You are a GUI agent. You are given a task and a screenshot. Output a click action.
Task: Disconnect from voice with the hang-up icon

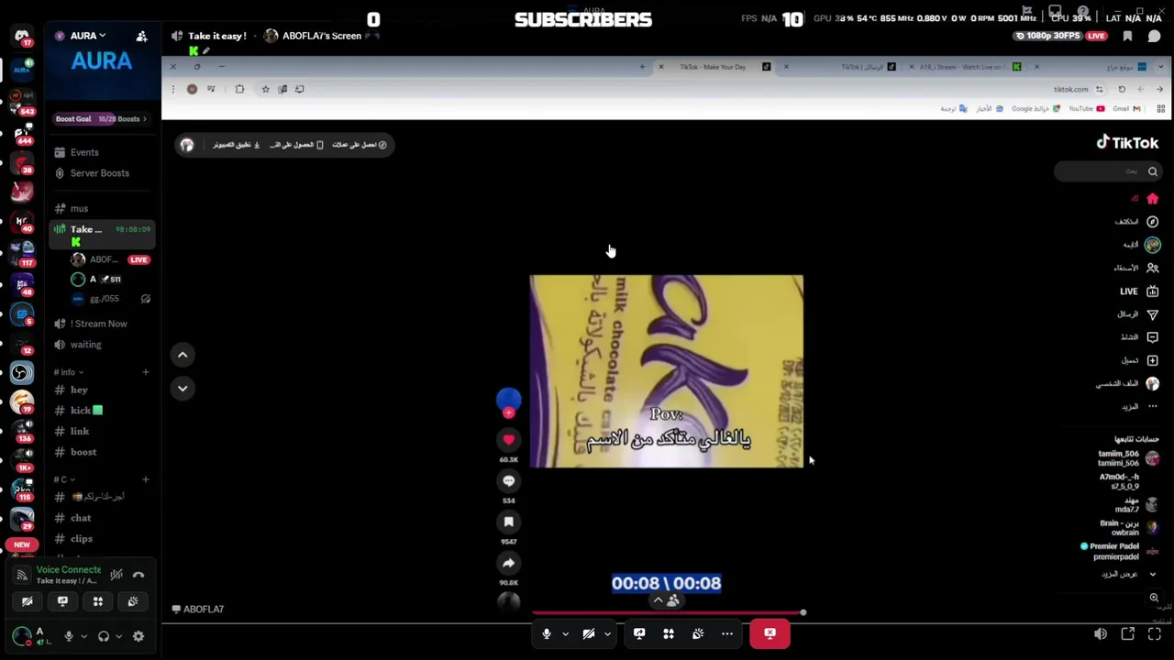tap(138, 575)
